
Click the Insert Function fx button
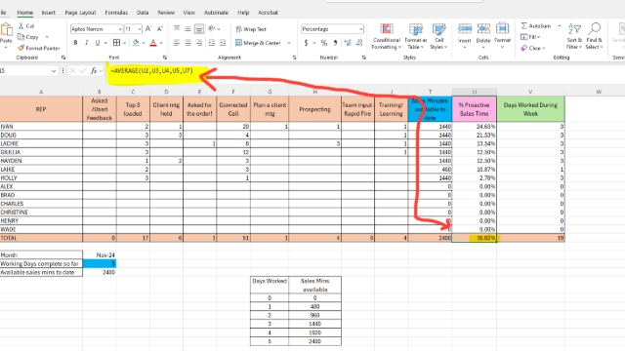(x=94, y=71)
